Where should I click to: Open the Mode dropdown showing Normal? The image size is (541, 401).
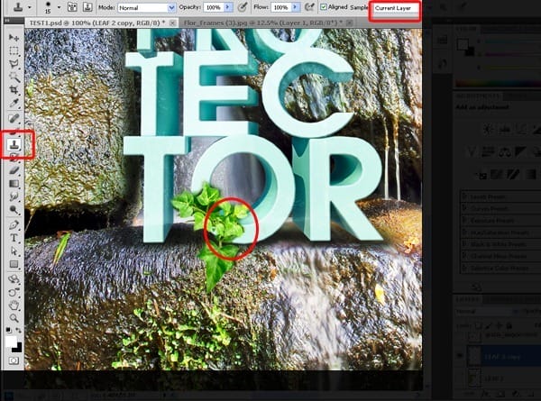147,8
